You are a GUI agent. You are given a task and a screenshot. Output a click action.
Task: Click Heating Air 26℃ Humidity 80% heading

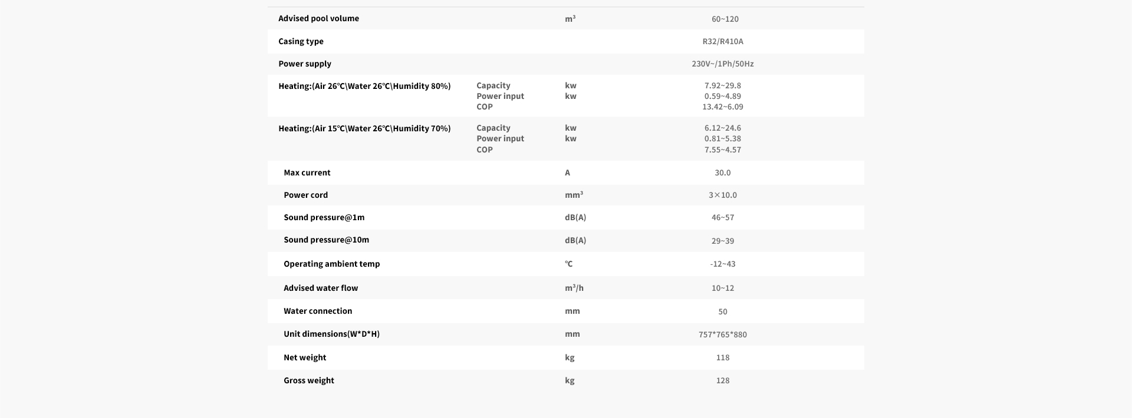click(364, 86)
